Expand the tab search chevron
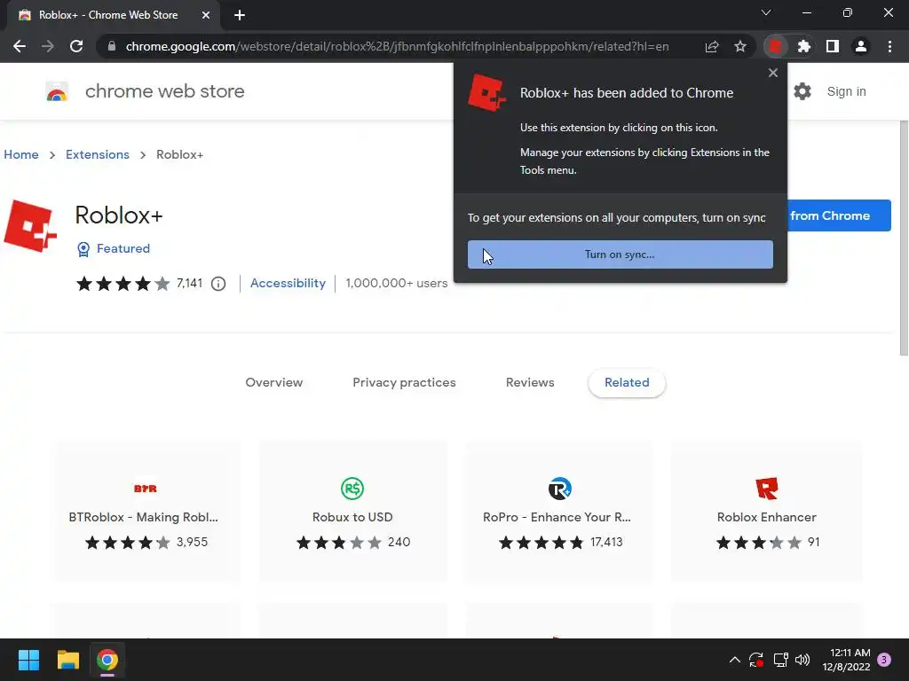This screenshot has height=681, width=909. [766, 12]
